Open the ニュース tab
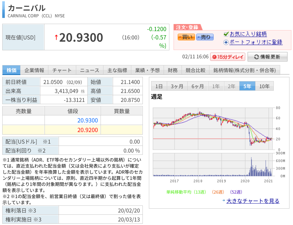This screenshot has height=225, width=293. tap(90, 70)
